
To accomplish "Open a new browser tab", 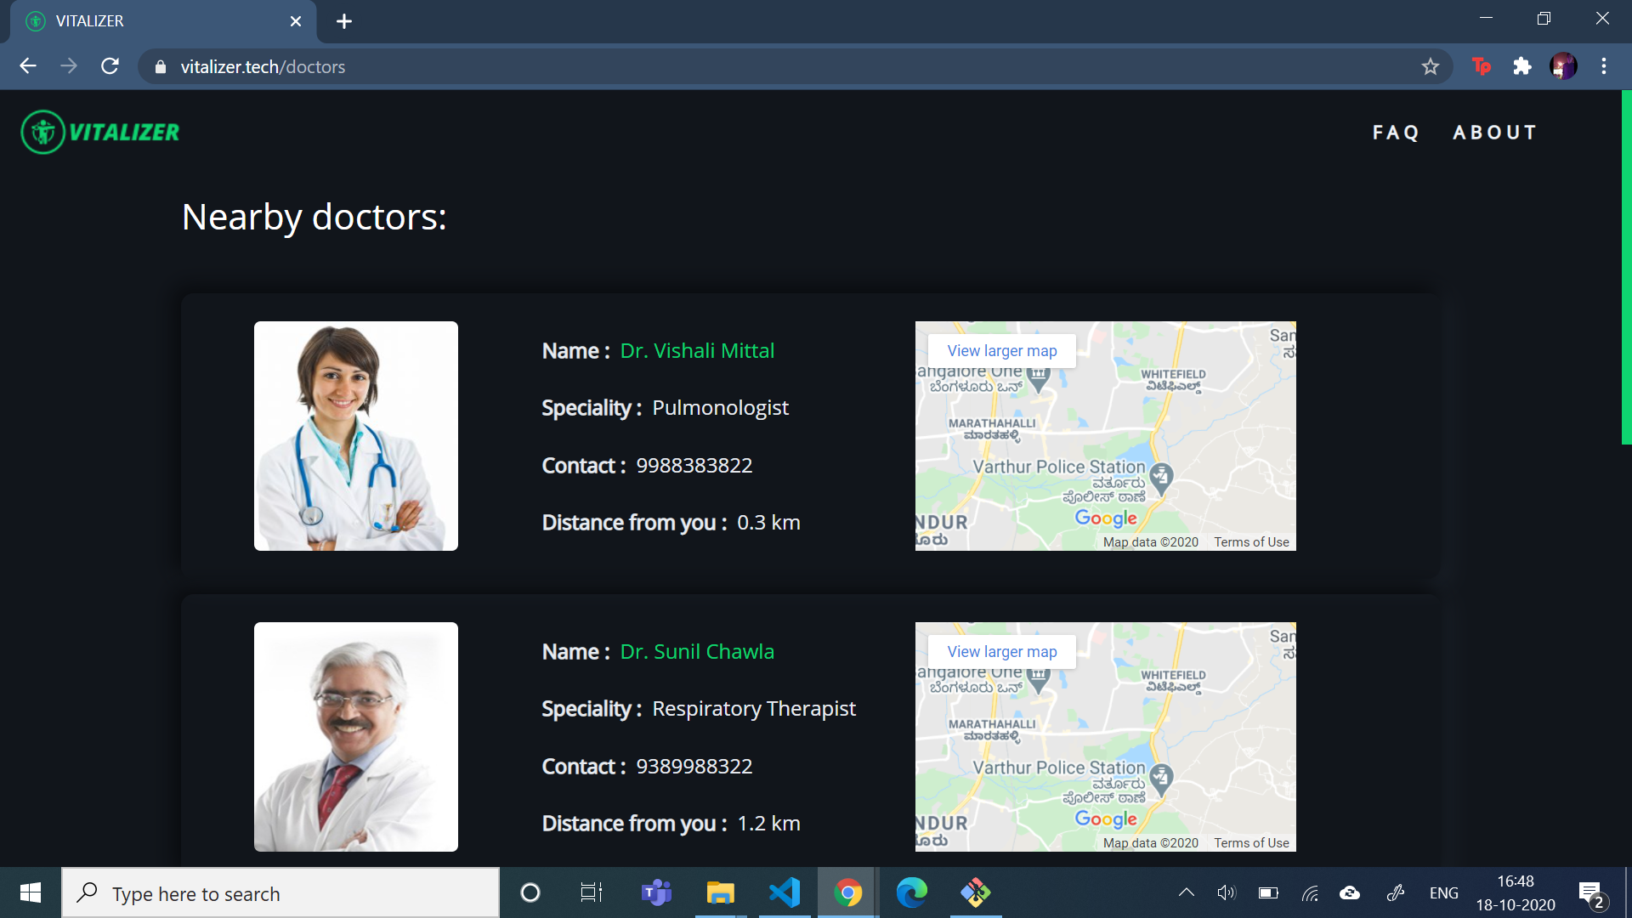I will click(x=343, y=21).
